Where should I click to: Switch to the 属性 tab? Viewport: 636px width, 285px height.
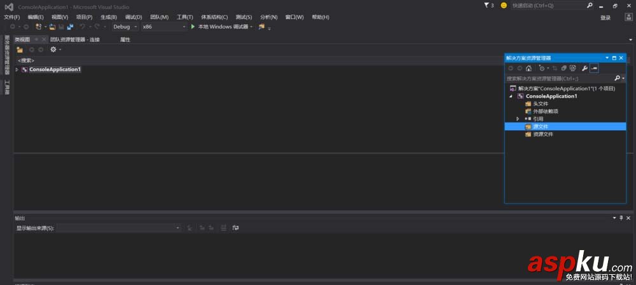click(x=125, y=40)
